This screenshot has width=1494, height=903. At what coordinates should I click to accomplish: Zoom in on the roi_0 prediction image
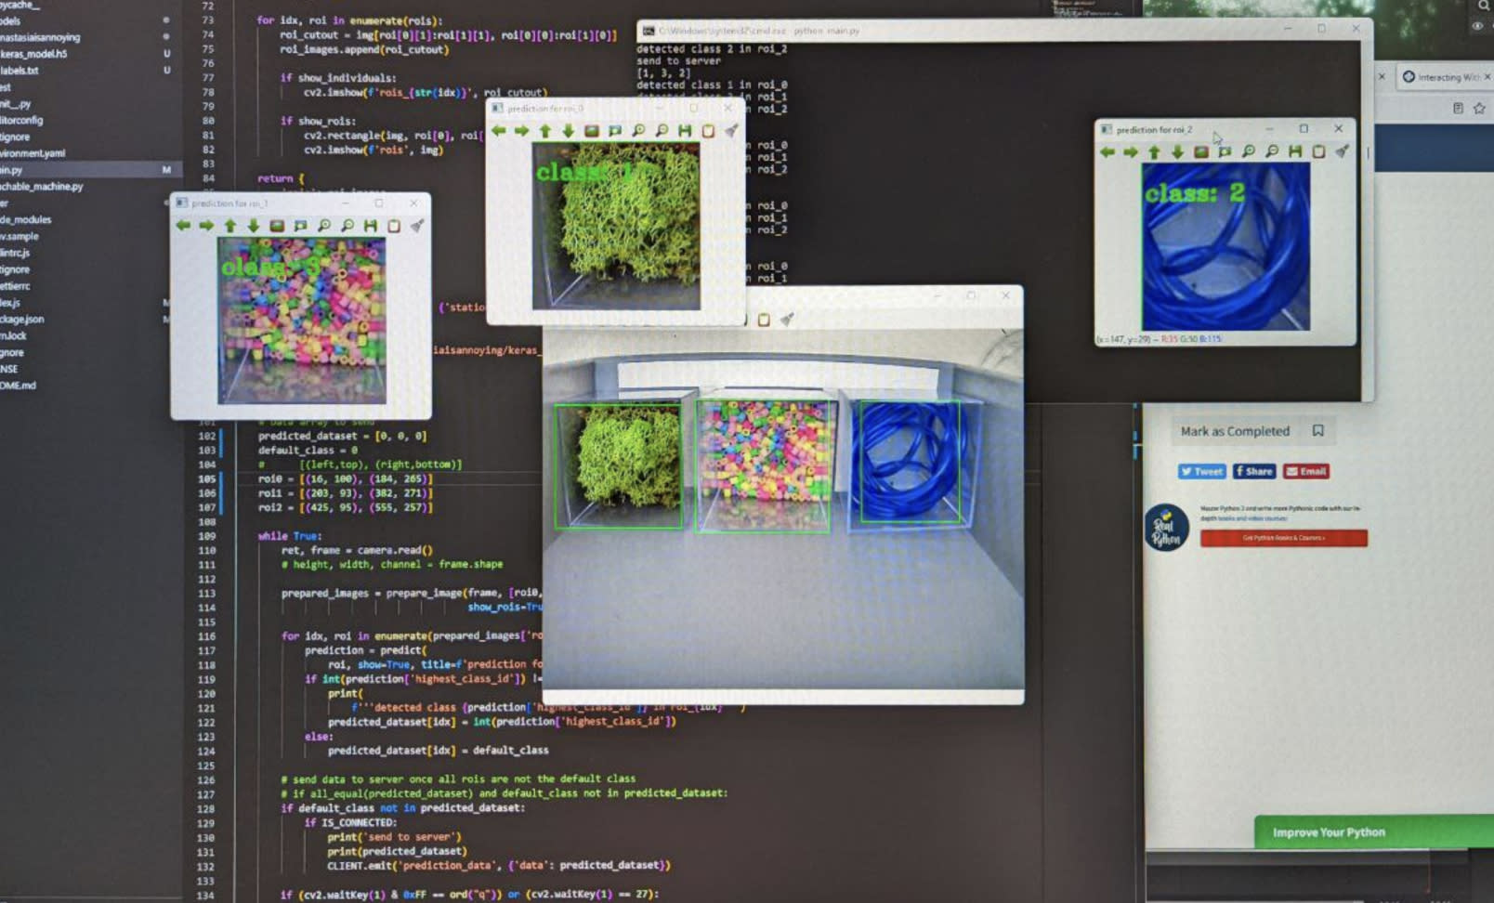click(x=638, y=131)
